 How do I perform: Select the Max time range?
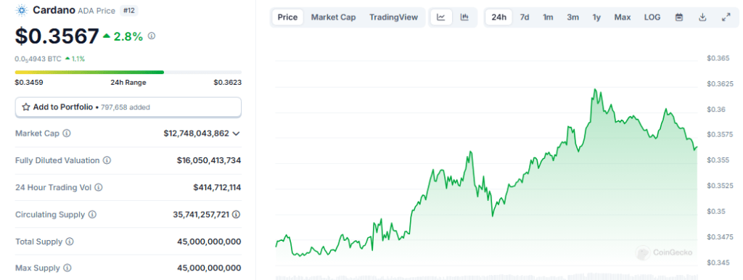(x=623, y=17)
